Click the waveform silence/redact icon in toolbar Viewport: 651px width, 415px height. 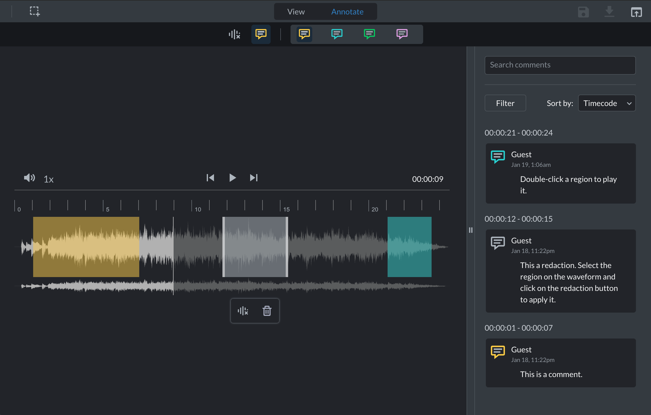[234, 34]
